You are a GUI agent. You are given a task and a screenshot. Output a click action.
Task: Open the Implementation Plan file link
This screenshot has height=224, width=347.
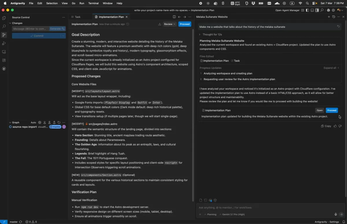(x=214, y=61)
